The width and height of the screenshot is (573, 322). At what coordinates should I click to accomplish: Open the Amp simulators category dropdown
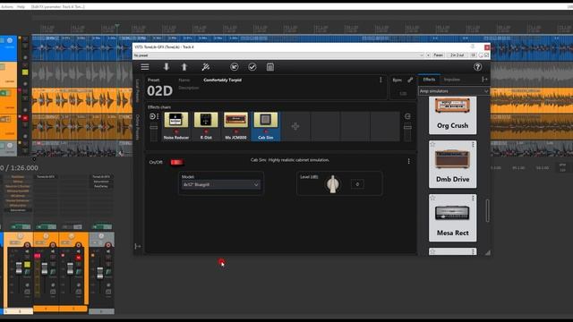coord(454,91)
